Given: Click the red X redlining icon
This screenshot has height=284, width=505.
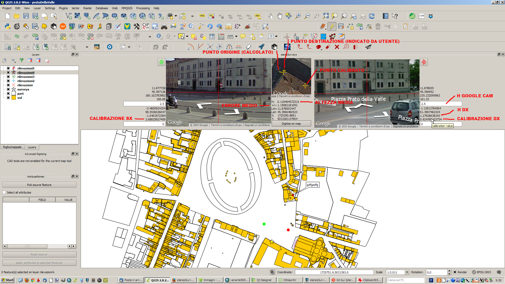Looking at the screenshot, I should click(337, 47).
